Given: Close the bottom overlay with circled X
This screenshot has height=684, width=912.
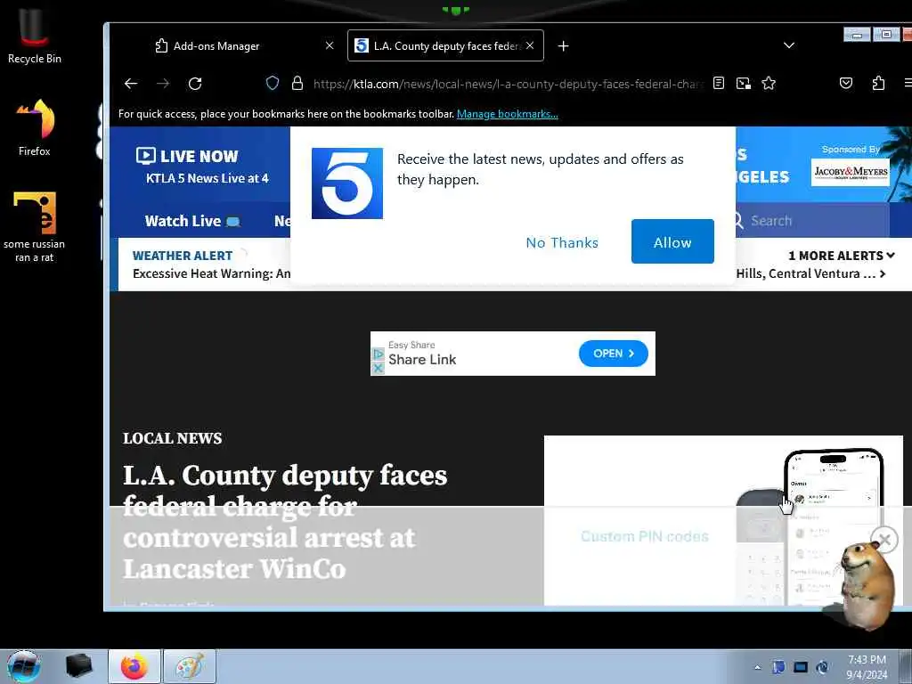Looking at the screenshot, I should (x=884, y=540).
